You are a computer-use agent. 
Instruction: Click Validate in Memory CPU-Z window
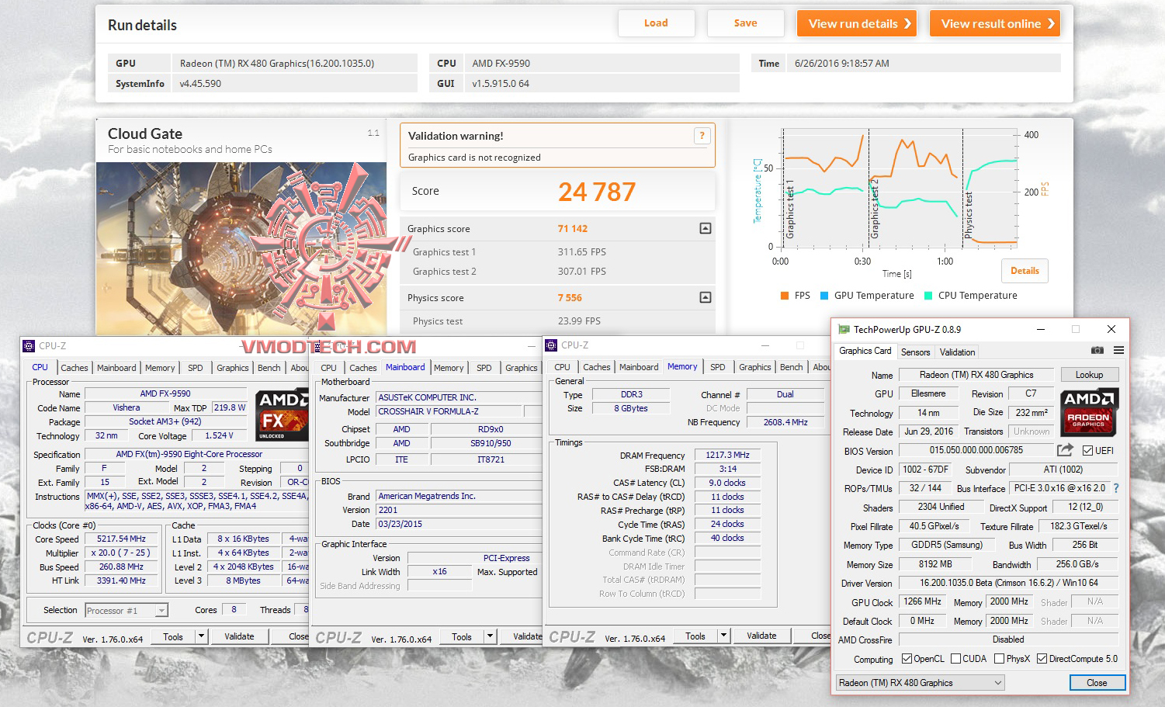(761, 636)
